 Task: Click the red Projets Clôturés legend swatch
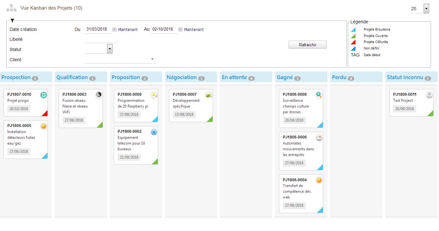[353, 42]
